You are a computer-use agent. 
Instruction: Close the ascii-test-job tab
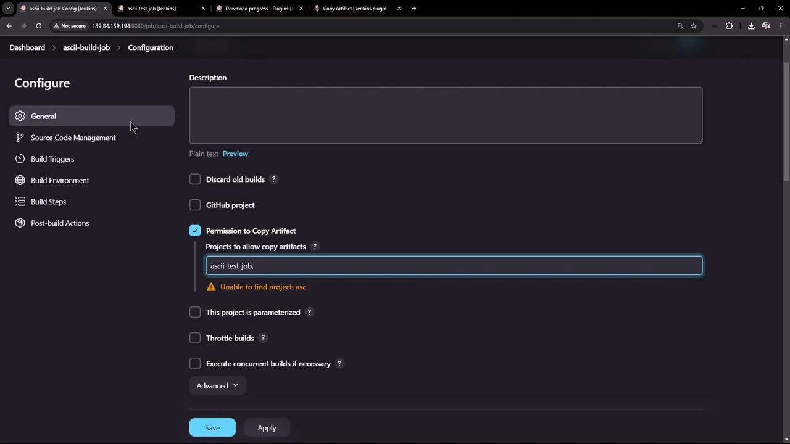(x=203, y=9)
